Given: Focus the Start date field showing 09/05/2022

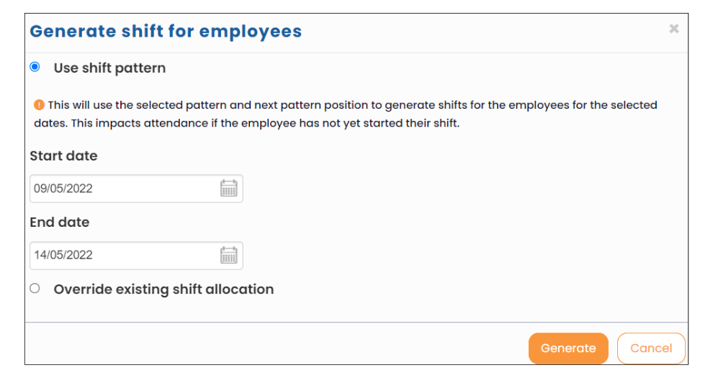Looking at the screenshot, I should 136,189.
